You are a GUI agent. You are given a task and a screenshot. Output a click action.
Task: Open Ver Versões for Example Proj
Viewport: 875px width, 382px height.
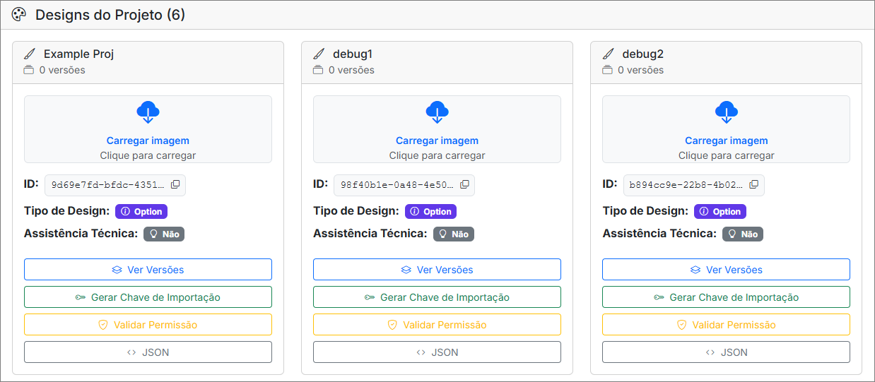(148, 270)
